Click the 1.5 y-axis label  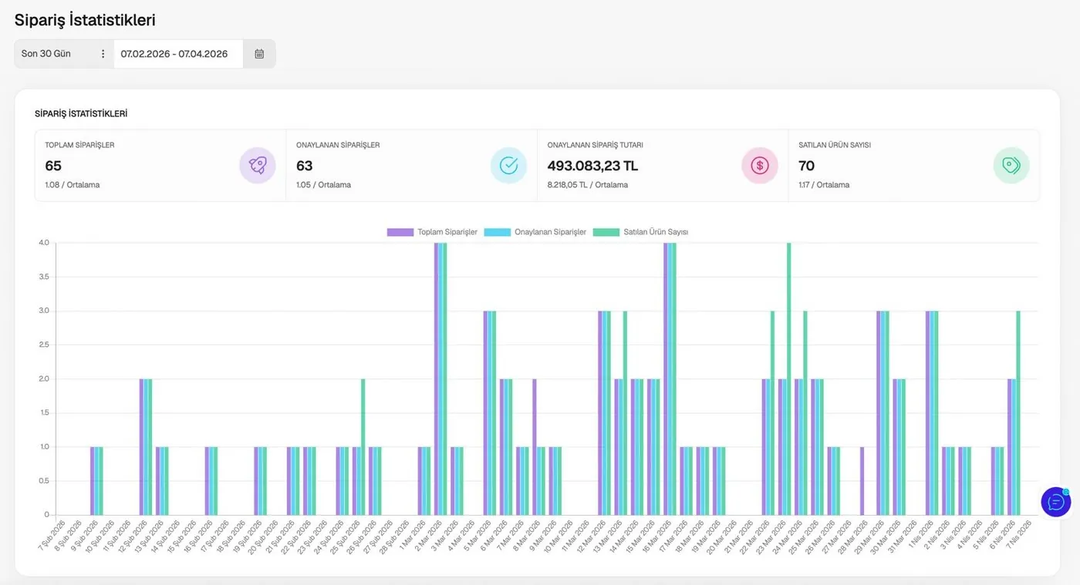point(44,412)
